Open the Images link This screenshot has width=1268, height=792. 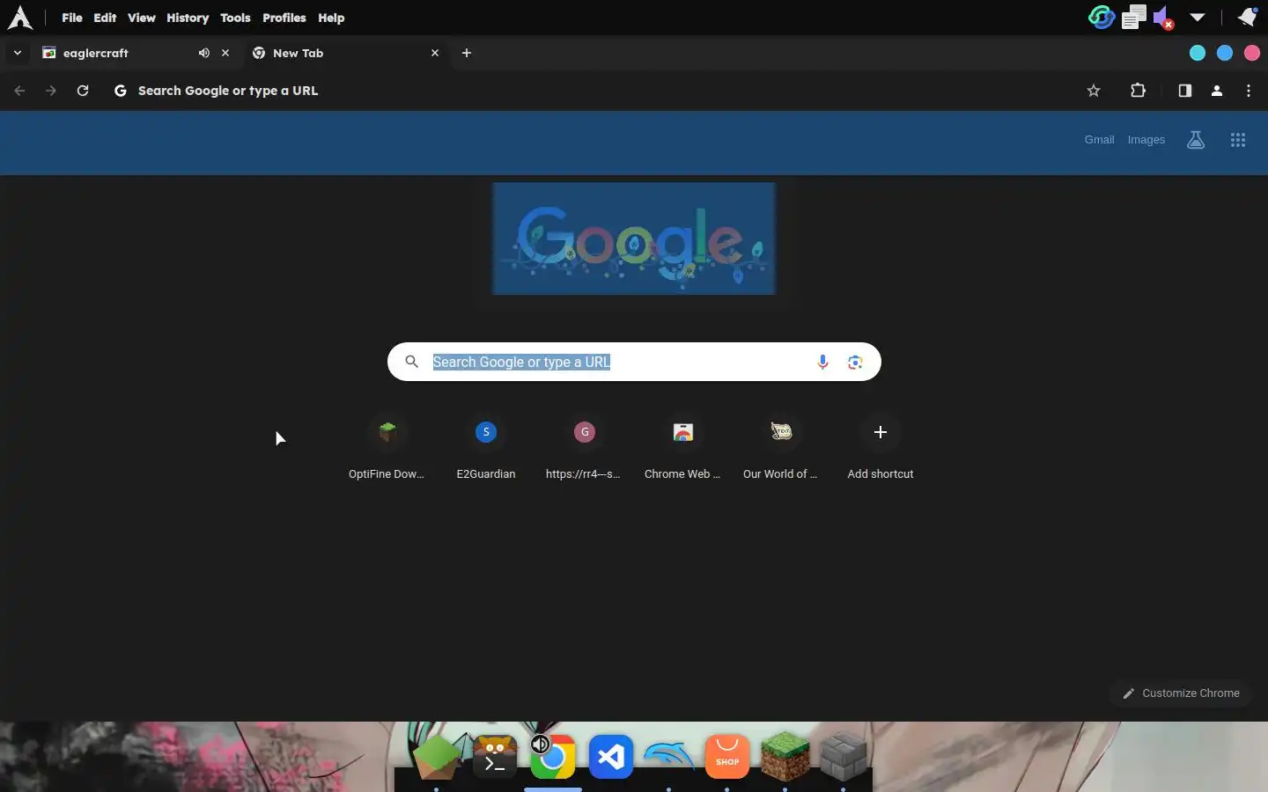[1146, 140]
